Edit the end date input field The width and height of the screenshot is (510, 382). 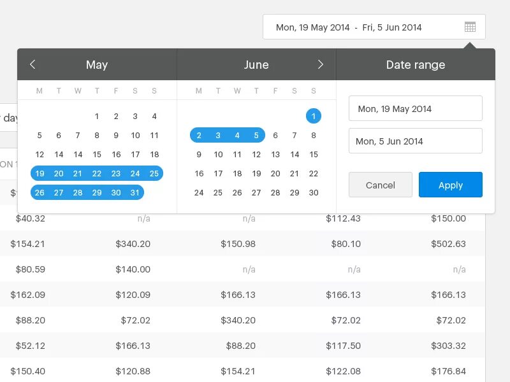pyautogui.click(x=415, y=141)
